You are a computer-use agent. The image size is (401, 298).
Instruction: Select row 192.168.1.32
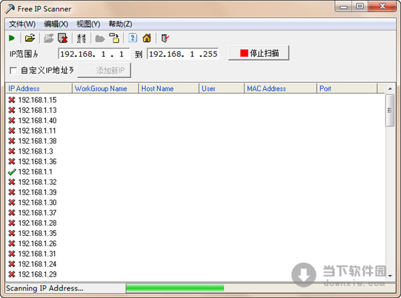(37, 182)
